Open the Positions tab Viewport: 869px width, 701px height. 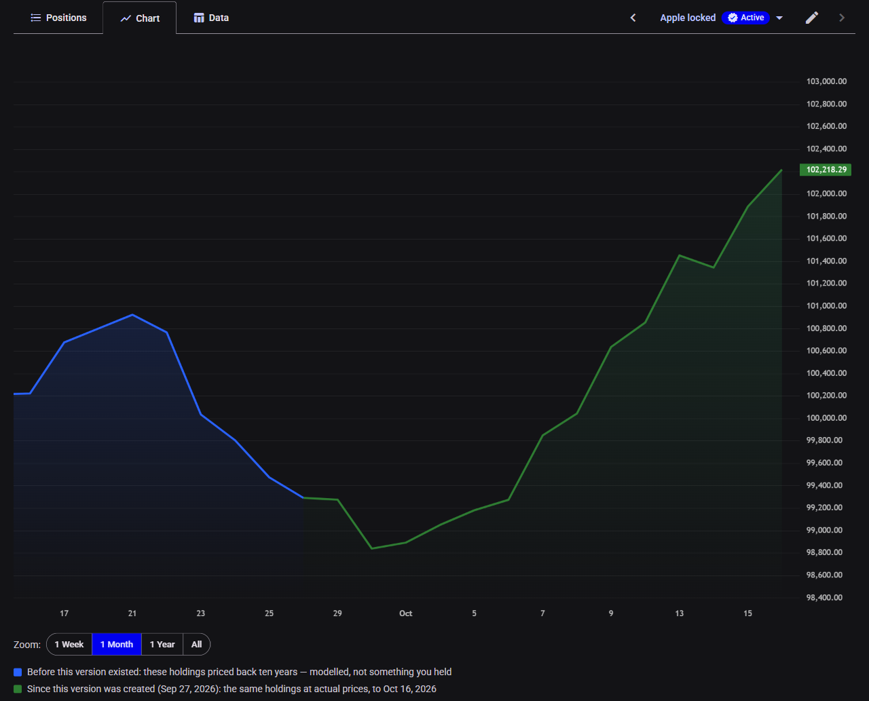coord(58,18)
